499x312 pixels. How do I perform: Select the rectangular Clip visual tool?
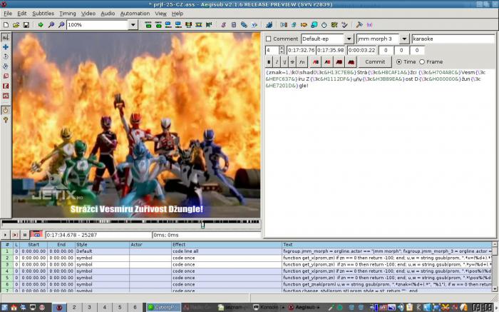[6, 86]
